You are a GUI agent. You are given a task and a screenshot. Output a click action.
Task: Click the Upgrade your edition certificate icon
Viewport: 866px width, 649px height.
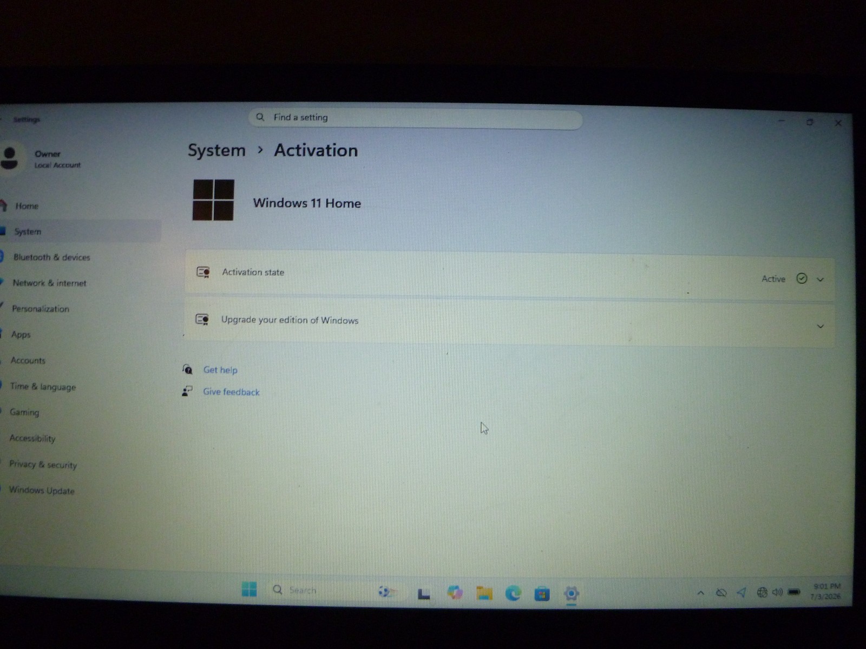click(x=202, y=319)
